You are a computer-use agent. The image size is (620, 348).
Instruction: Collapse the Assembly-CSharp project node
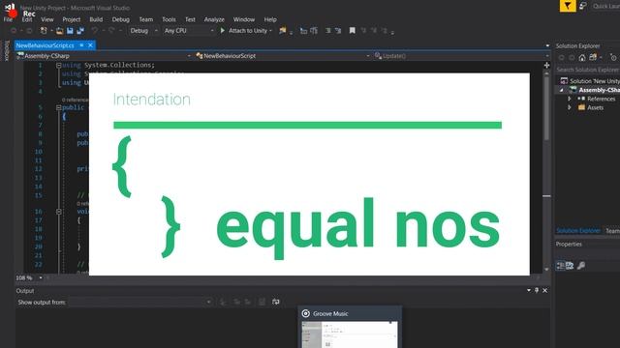coord(561,90)
